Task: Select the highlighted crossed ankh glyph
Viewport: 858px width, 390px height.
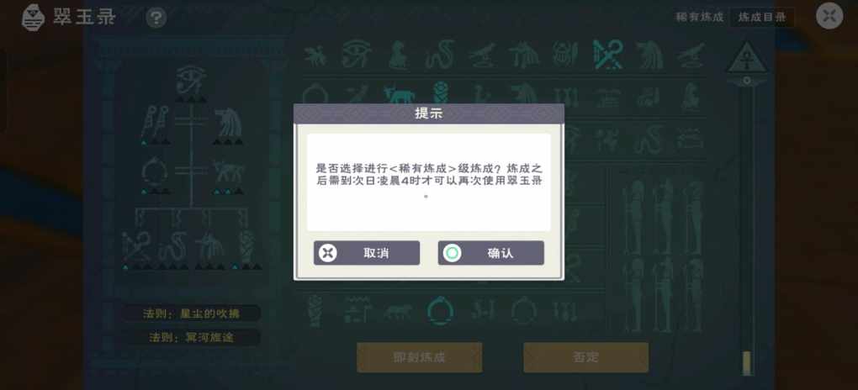Action: (x=608, y=55)
